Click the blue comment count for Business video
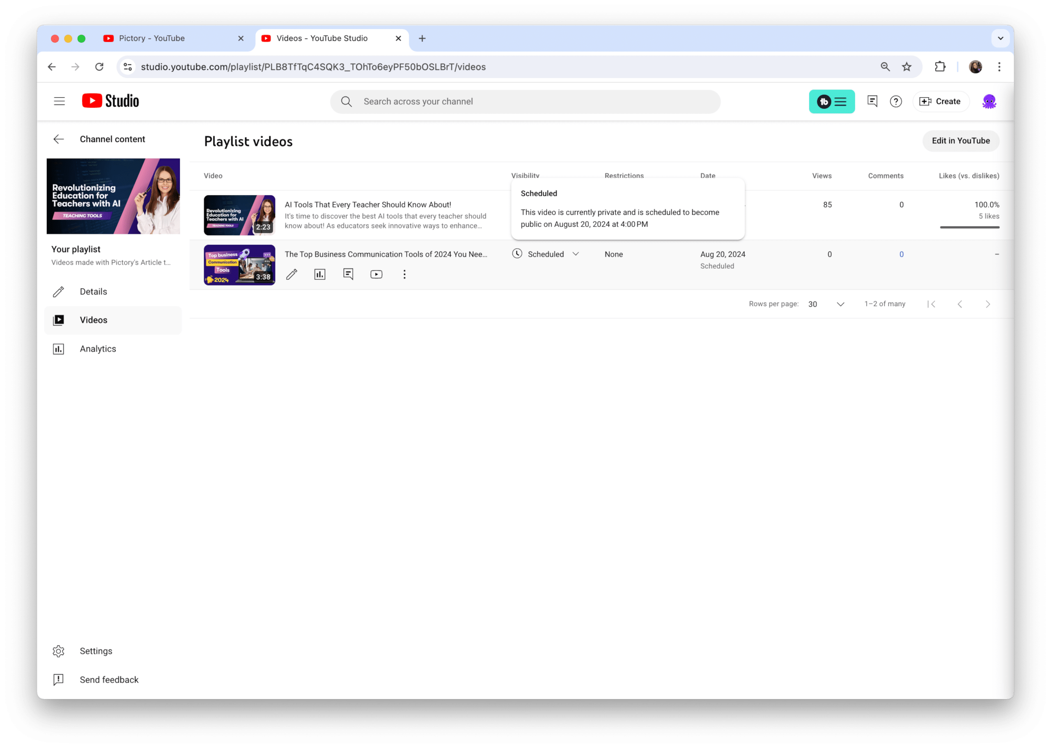 pyautogui.click(x=901, y=254)
